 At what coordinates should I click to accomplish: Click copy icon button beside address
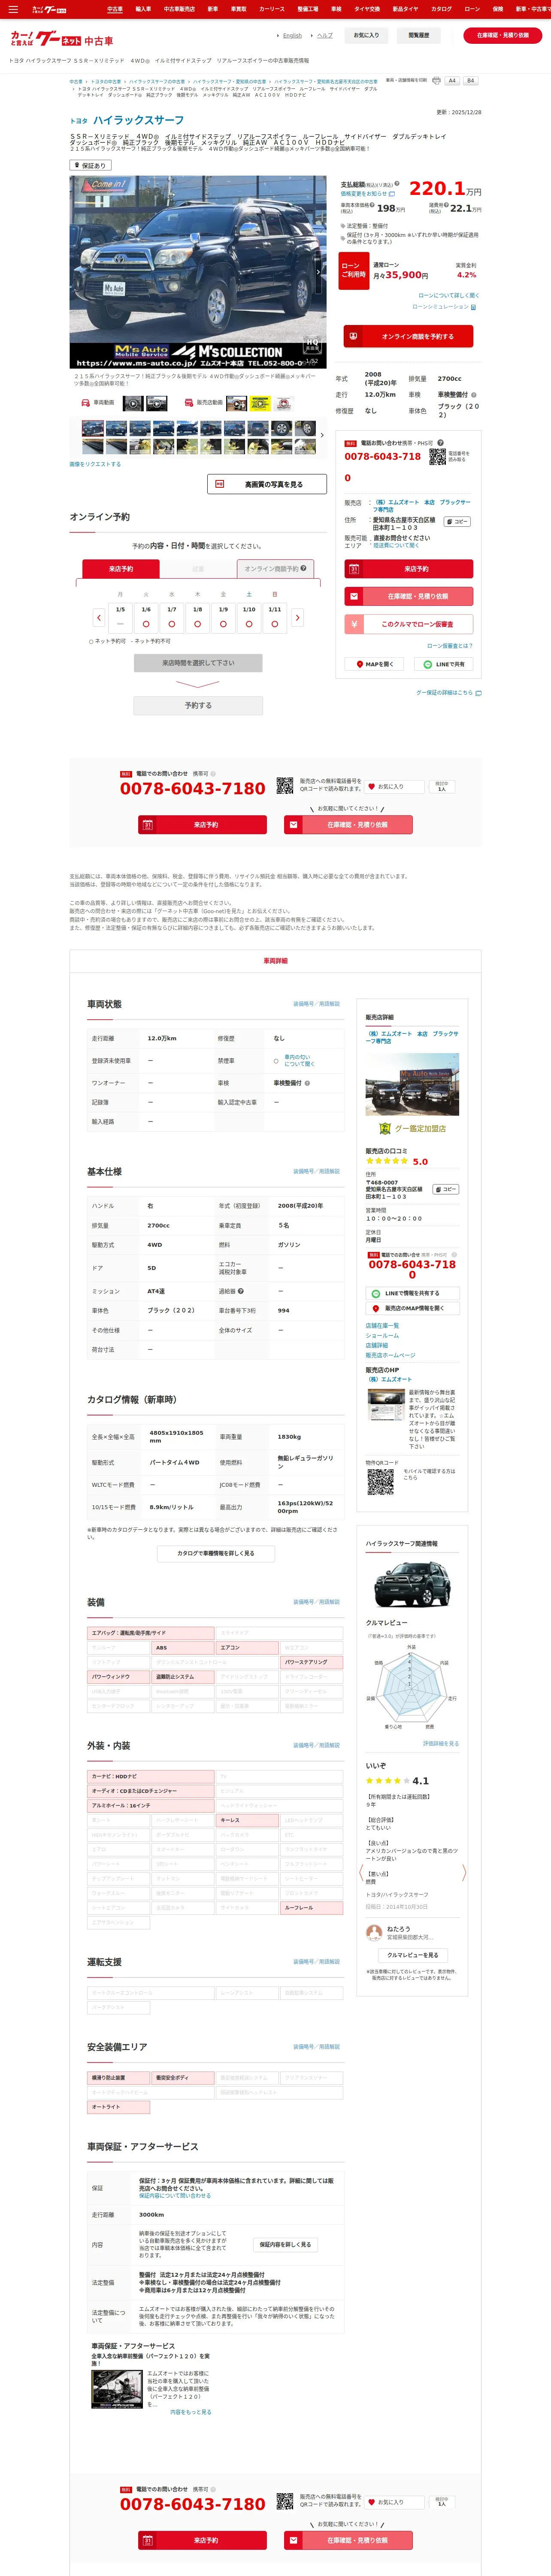click(x=457, y=521)
